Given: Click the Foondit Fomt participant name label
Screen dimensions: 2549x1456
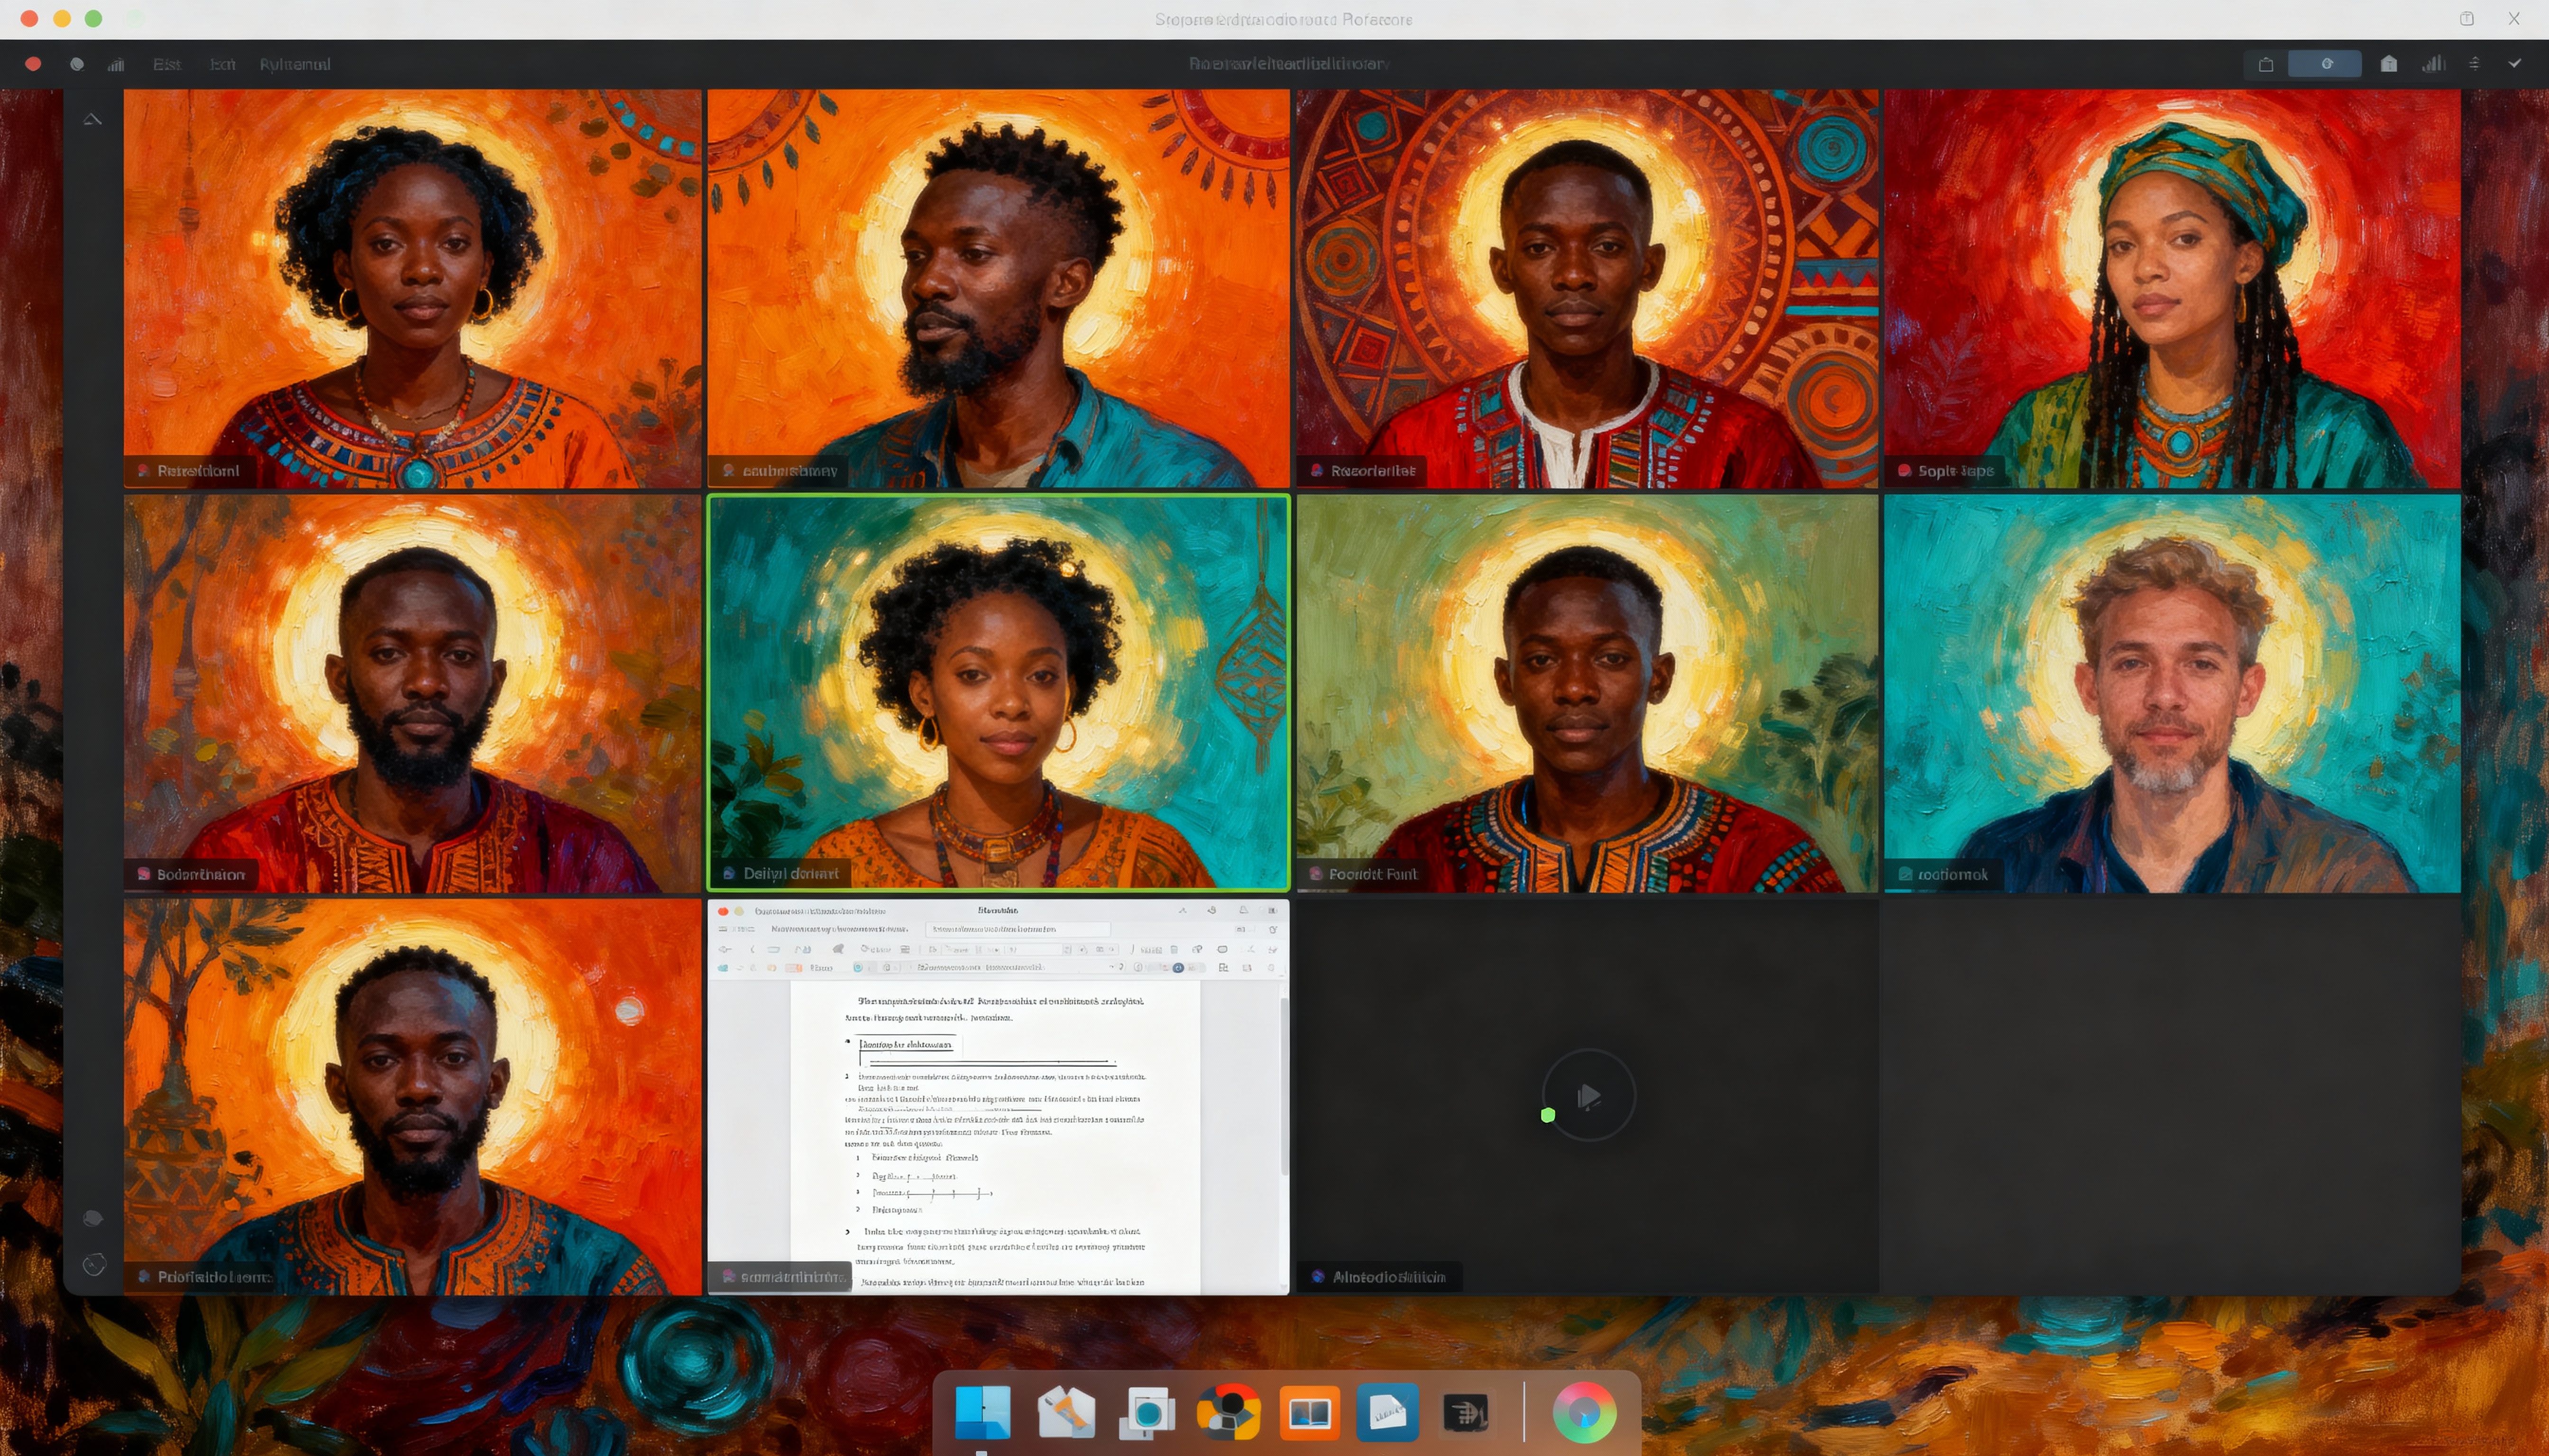Looking at the screenshot, I should 1373,874.
